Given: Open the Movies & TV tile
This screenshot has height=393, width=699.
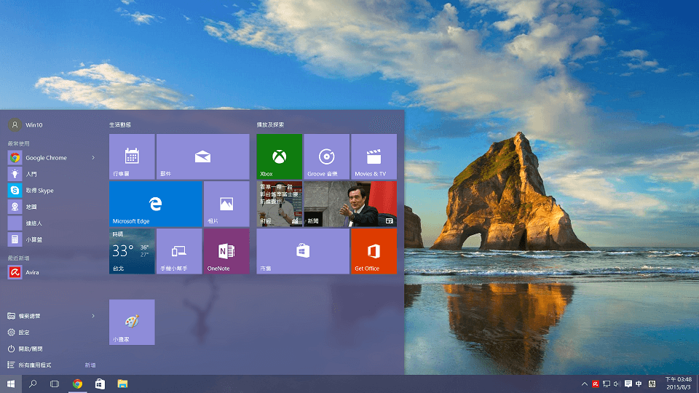Looking at the screenshot, I should point(374,156).
